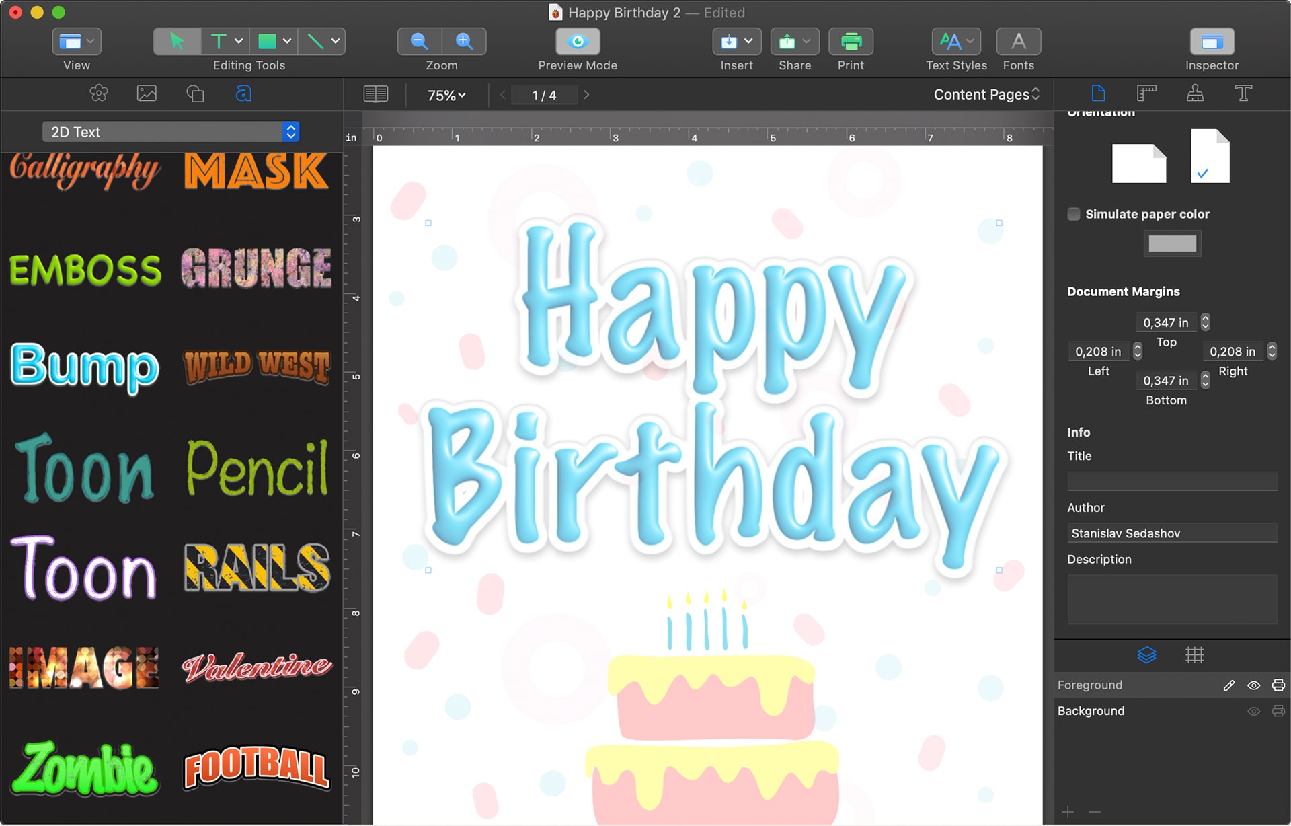
Task: Click the Author field
Action: 1172,533
